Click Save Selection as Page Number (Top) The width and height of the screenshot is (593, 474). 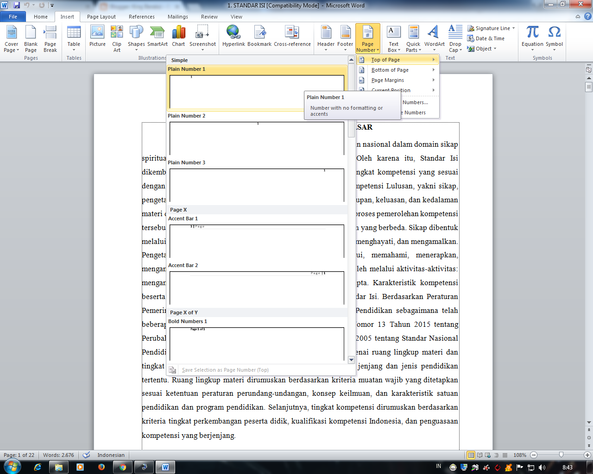coord(227,370)
